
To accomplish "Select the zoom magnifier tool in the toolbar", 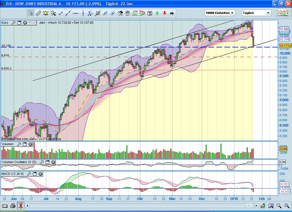I will click(x=52, y=13).
